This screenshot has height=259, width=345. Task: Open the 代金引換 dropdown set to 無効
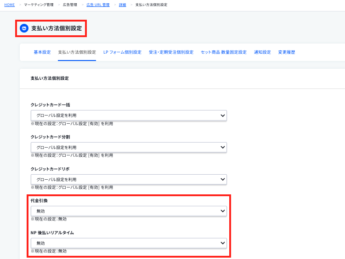(x=129, y=211)
